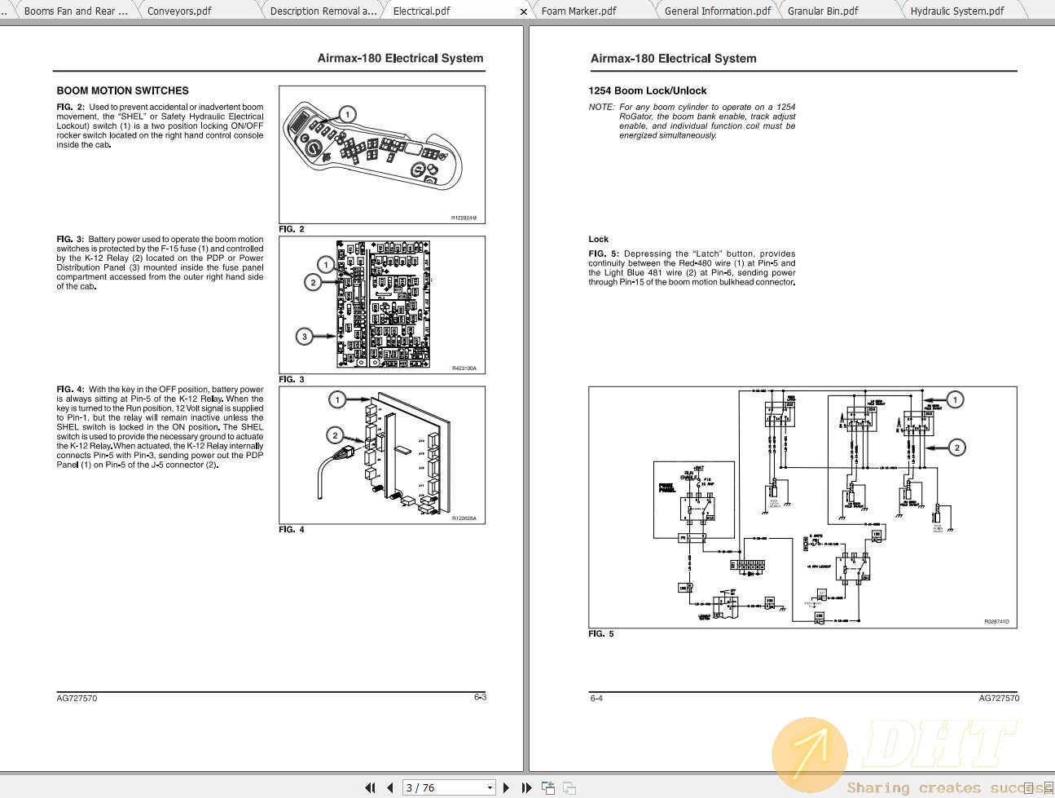Click the BOOM MOTION SWITCHES heading
Image resolution: width=1055 pixels, height=798 pixels.
click(x=122, y=90)
